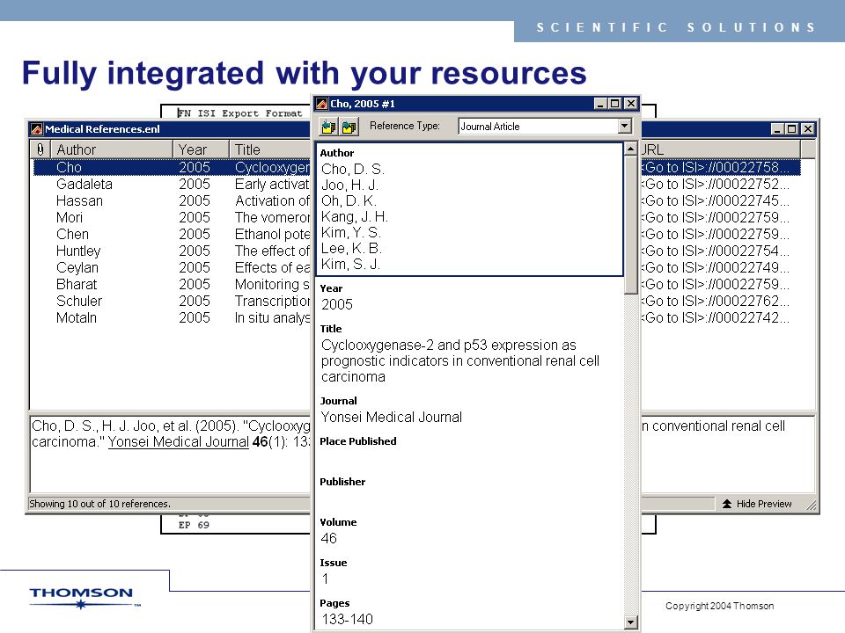Select the Mori reference row
This screenshot has height=633, width=845.
[172, 217]
